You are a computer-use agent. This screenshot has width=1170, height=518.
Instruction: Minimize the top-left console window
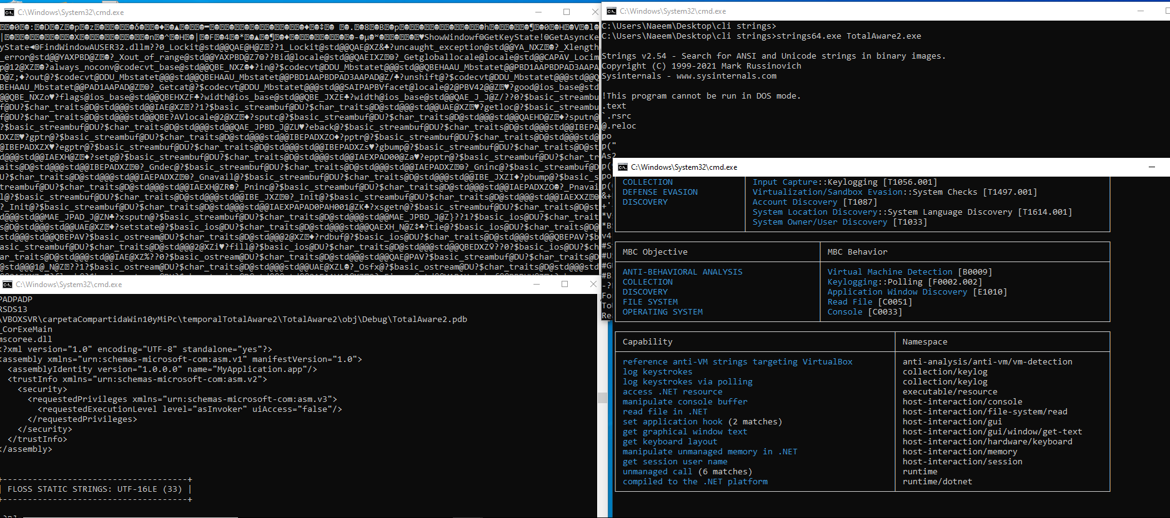coord(539,12)
